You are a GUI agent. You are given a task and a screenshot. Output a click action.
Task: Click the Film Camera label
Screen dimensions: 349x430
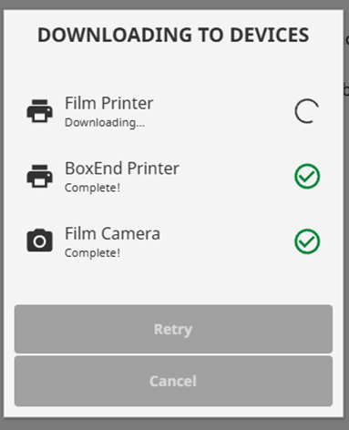[x=112, y=233]
